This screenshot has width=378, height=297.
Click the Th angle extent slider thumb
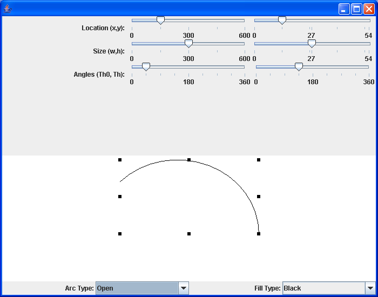point(299,67)
